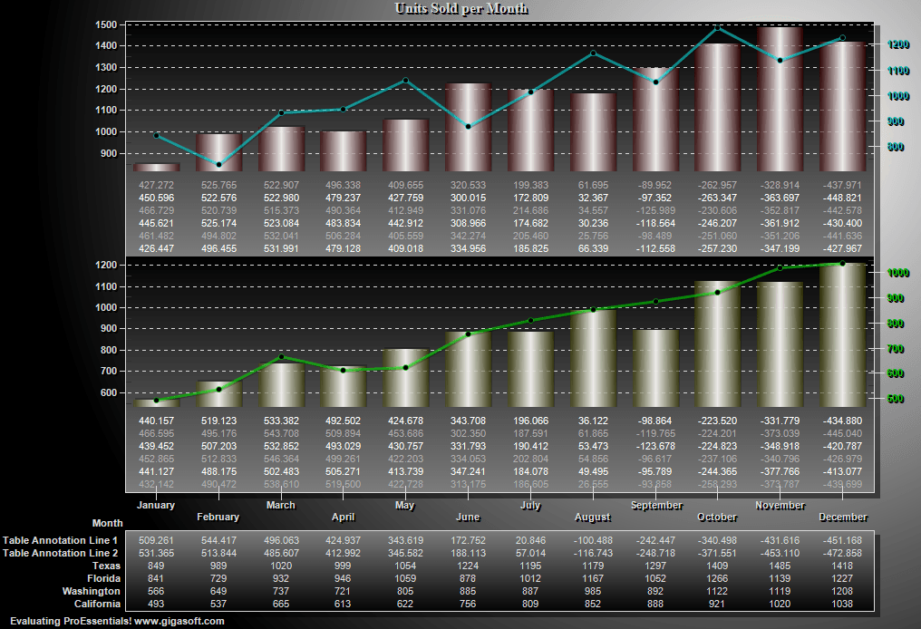Select the Florida row label in table
The height and width of the screenshot is (629, 921).
[104, 578]
